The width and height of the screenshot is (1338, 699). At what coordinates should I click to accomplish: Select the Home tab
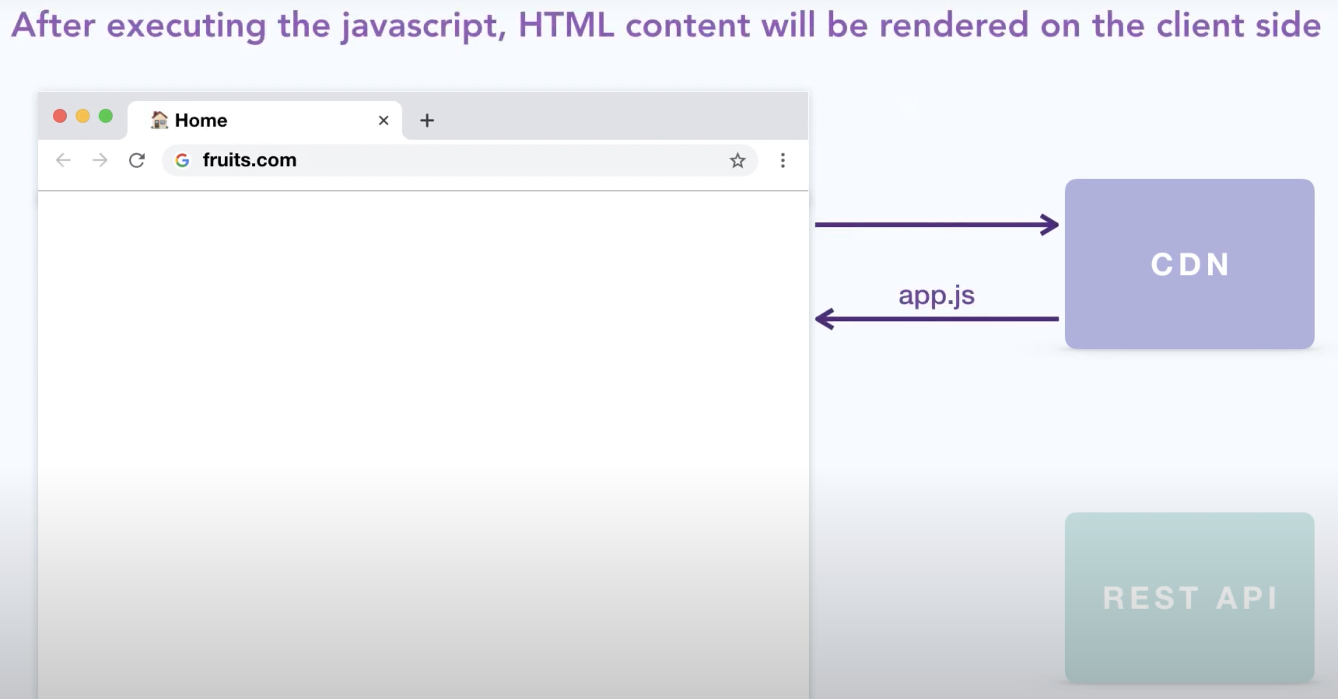point(264,121)
